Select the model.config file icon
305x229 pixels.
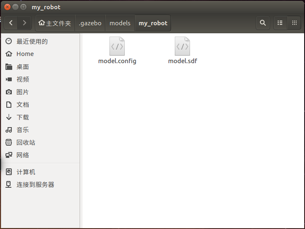[117, 46]
